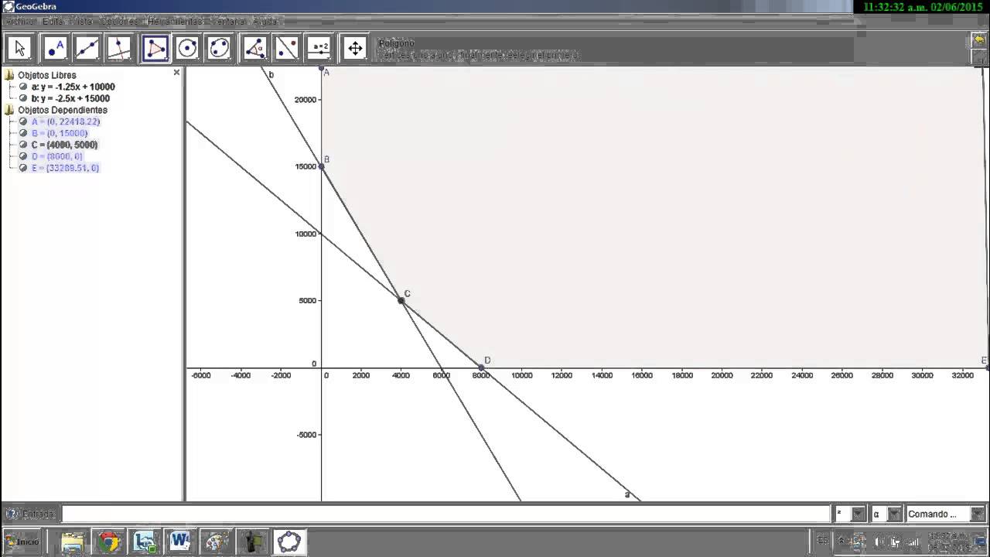Click point D on the x-axis

(481, 367)
